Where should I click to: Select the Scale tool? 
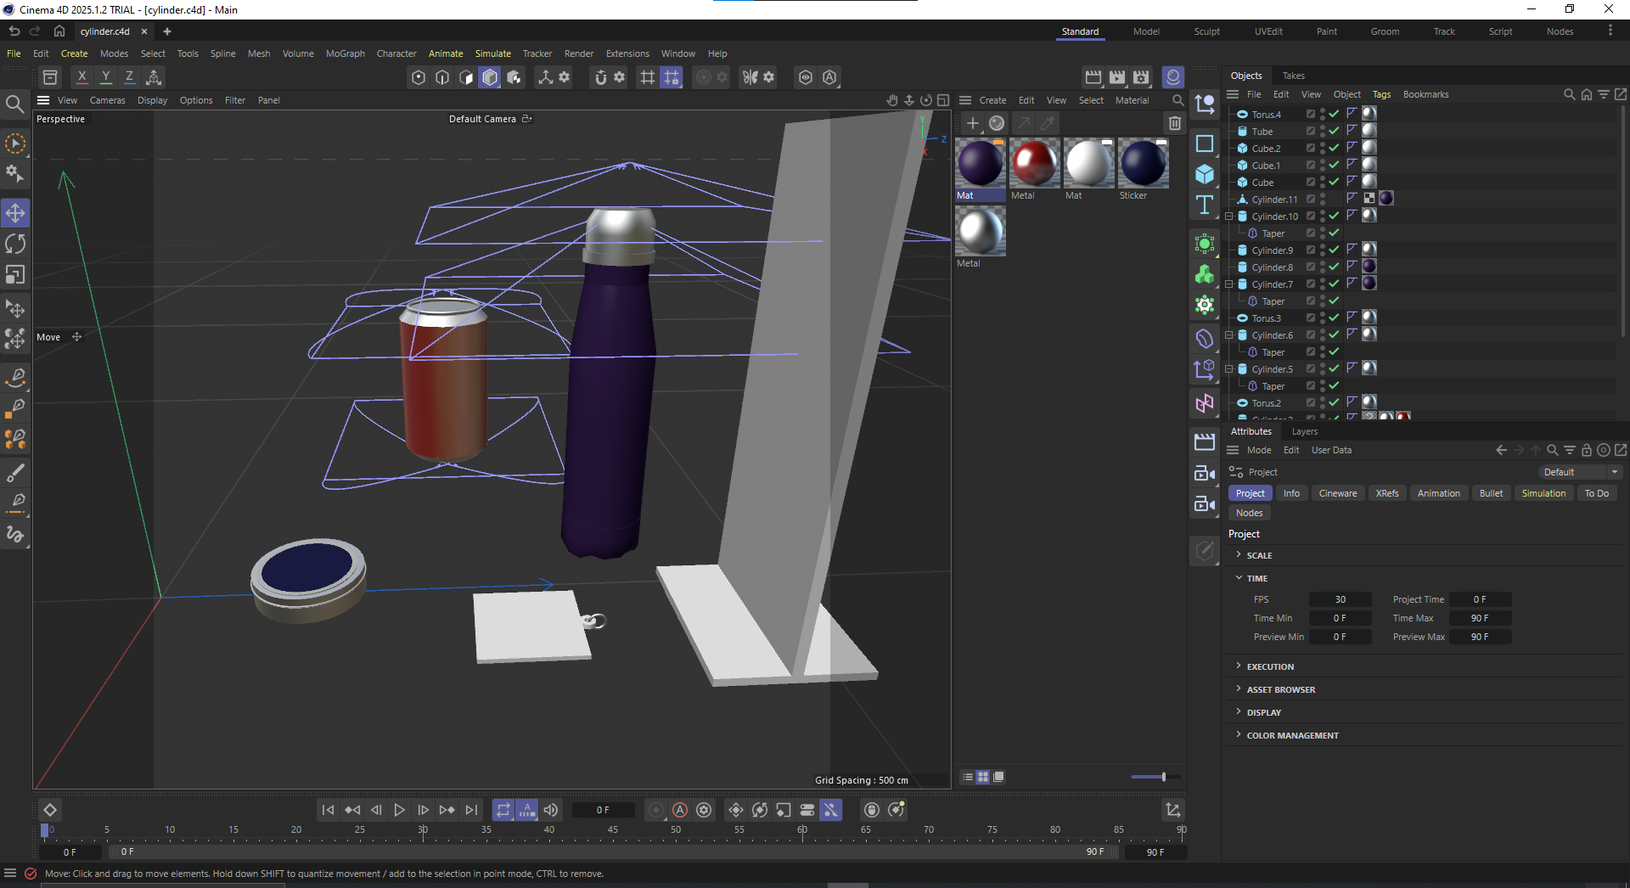[15, 274]
